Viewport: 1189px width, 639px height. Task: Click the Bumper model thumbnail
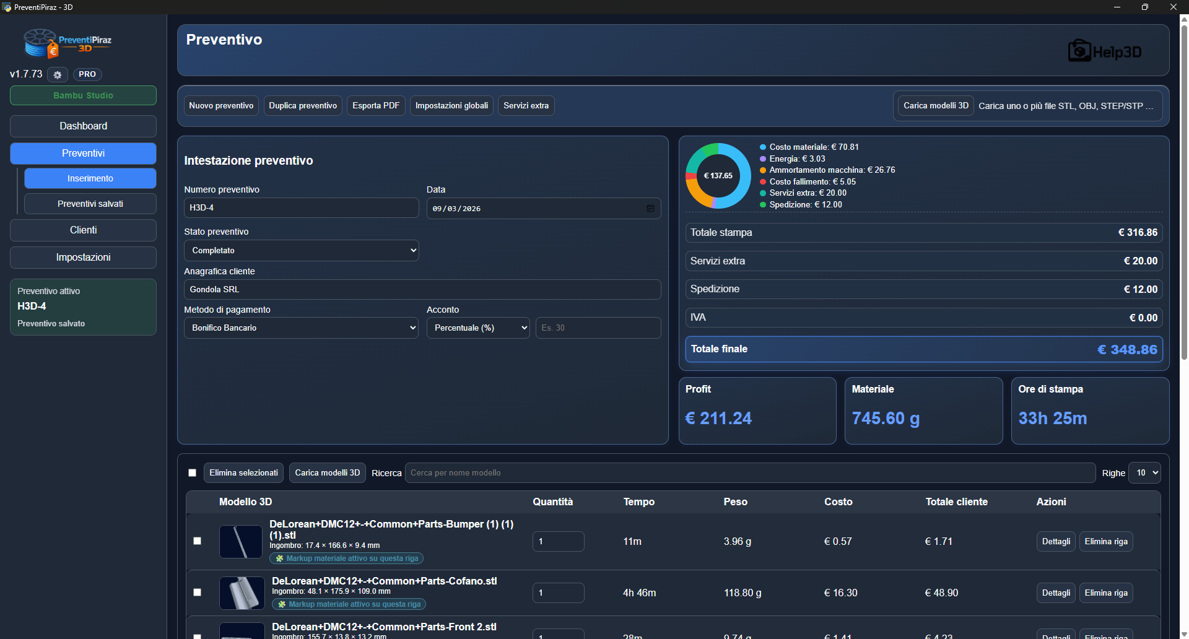[x=241, y=542]
